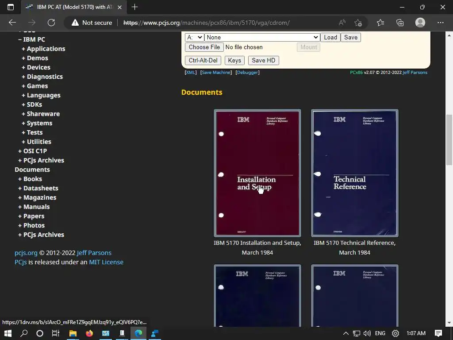This screenshot has width=453, height=340.
Task: Open the Collections icon
Action: pyautogui.click(x=400, y=23)
